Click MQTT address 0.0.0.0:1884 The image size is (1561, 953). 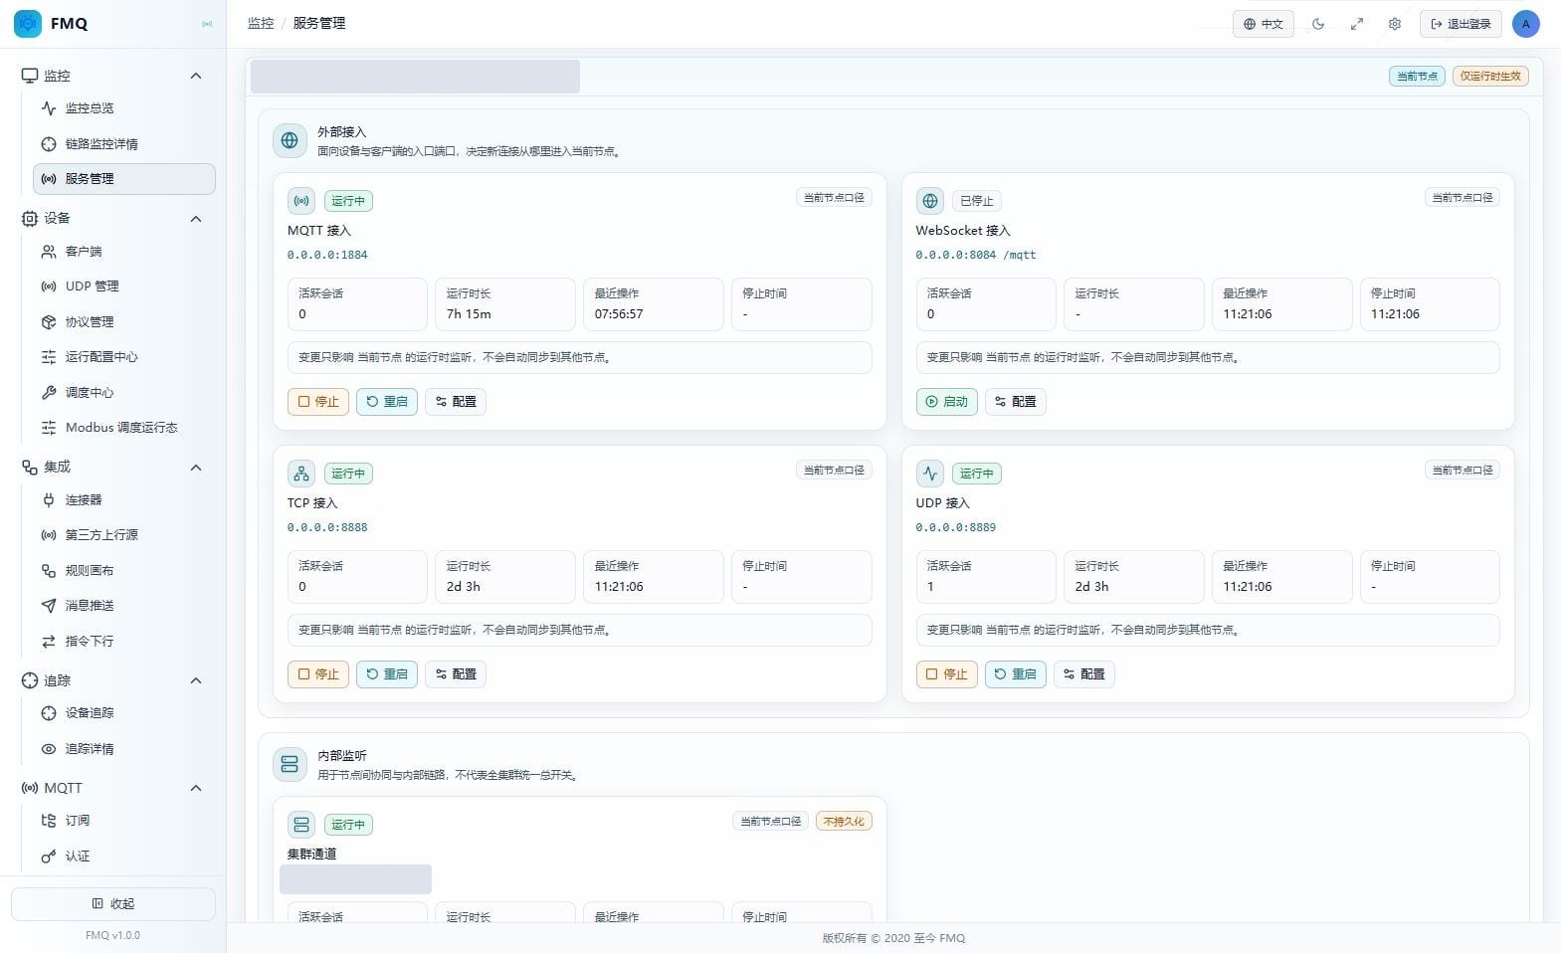click(x=327, y=255)
